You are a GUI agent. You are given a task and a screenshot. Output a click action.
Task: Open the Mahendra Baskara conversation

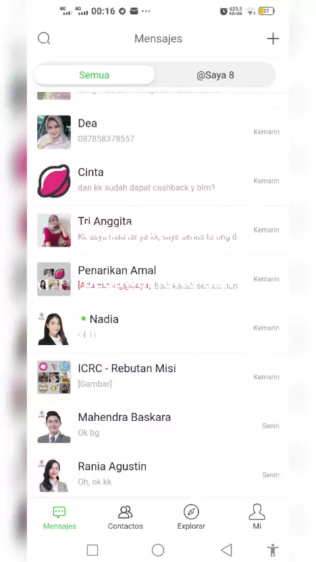click(158, 426)
